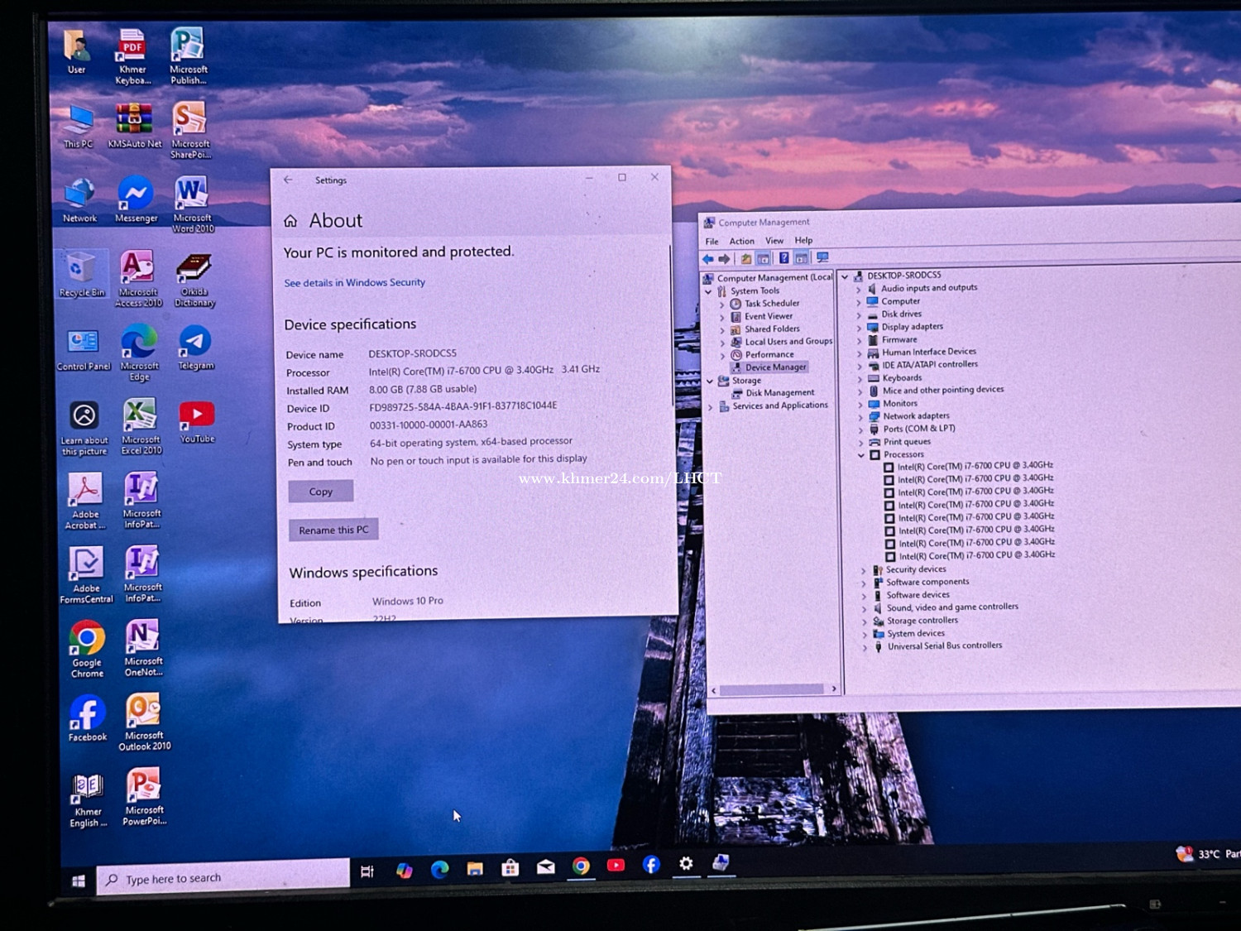Open View menu in Computer Management
Screen dimensions: 1241x931
(774, 241)
